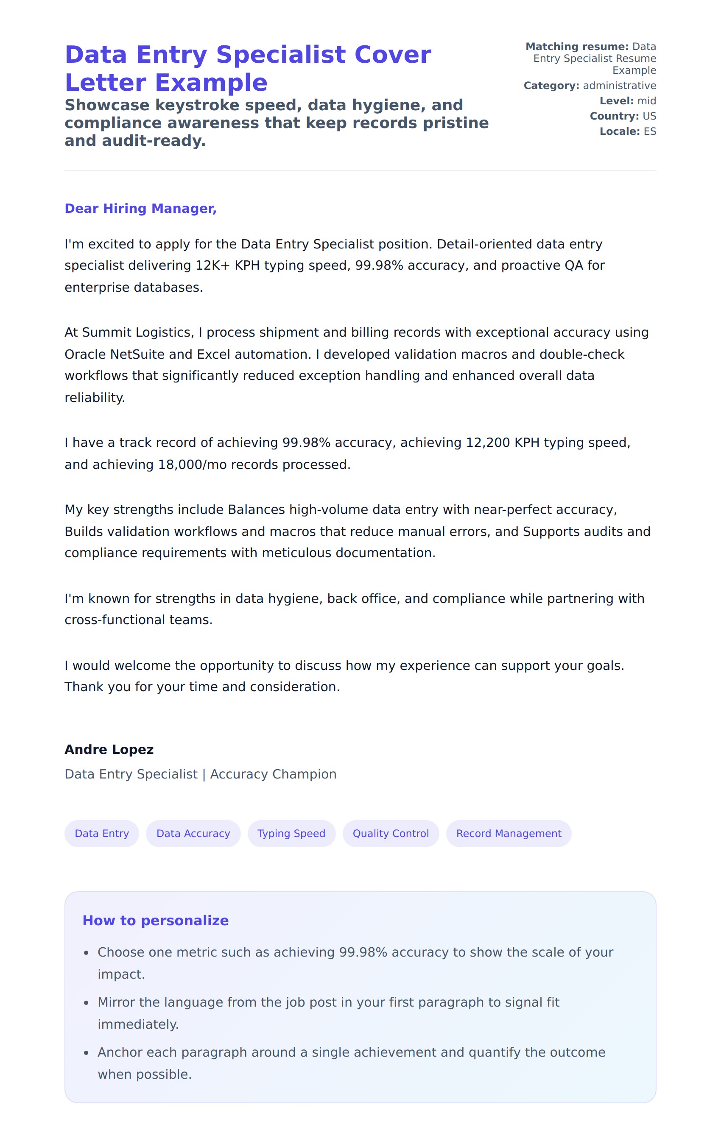This screenshot has width=721, height=1144.
Task: Click the Andre Lopez signature name
Action: [x=109, y=749]
